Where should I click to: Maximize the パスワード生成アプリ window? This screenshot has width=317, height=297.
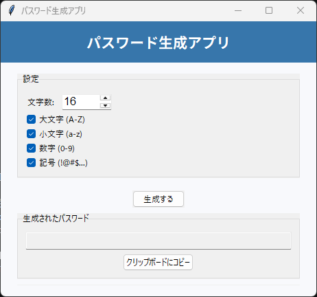click(269, 10)
